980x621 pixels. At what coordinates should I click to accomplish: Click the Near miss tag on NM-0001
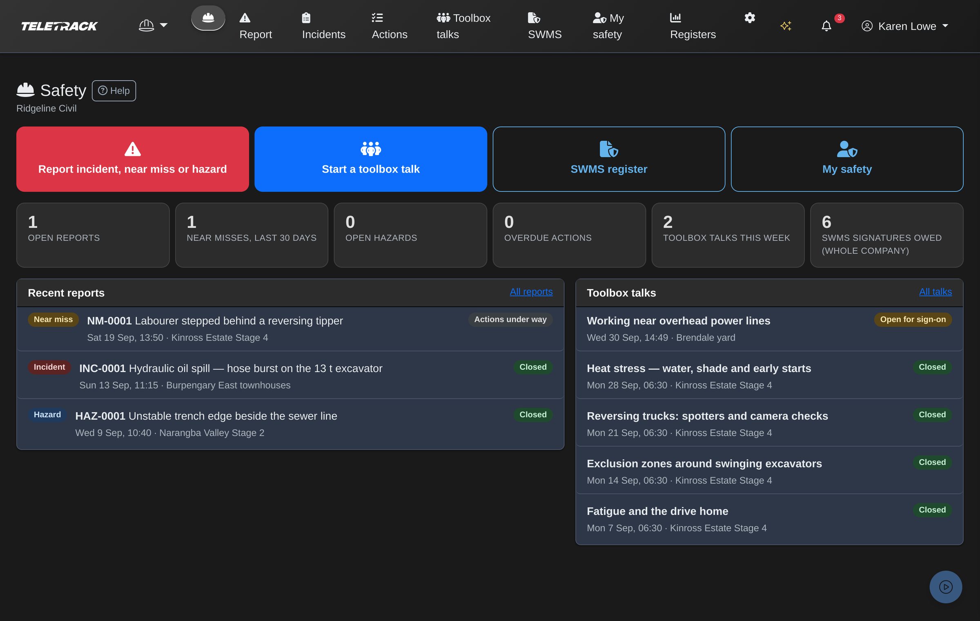pos(53,319)
